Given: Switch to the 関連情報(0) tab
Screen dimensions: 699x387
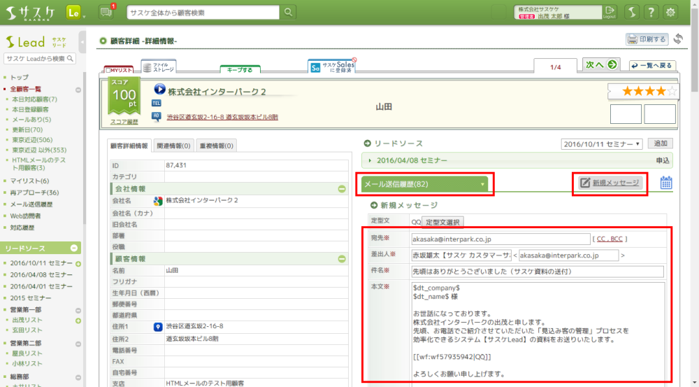Looking at the screenshot, I should (x=175, y=146).
